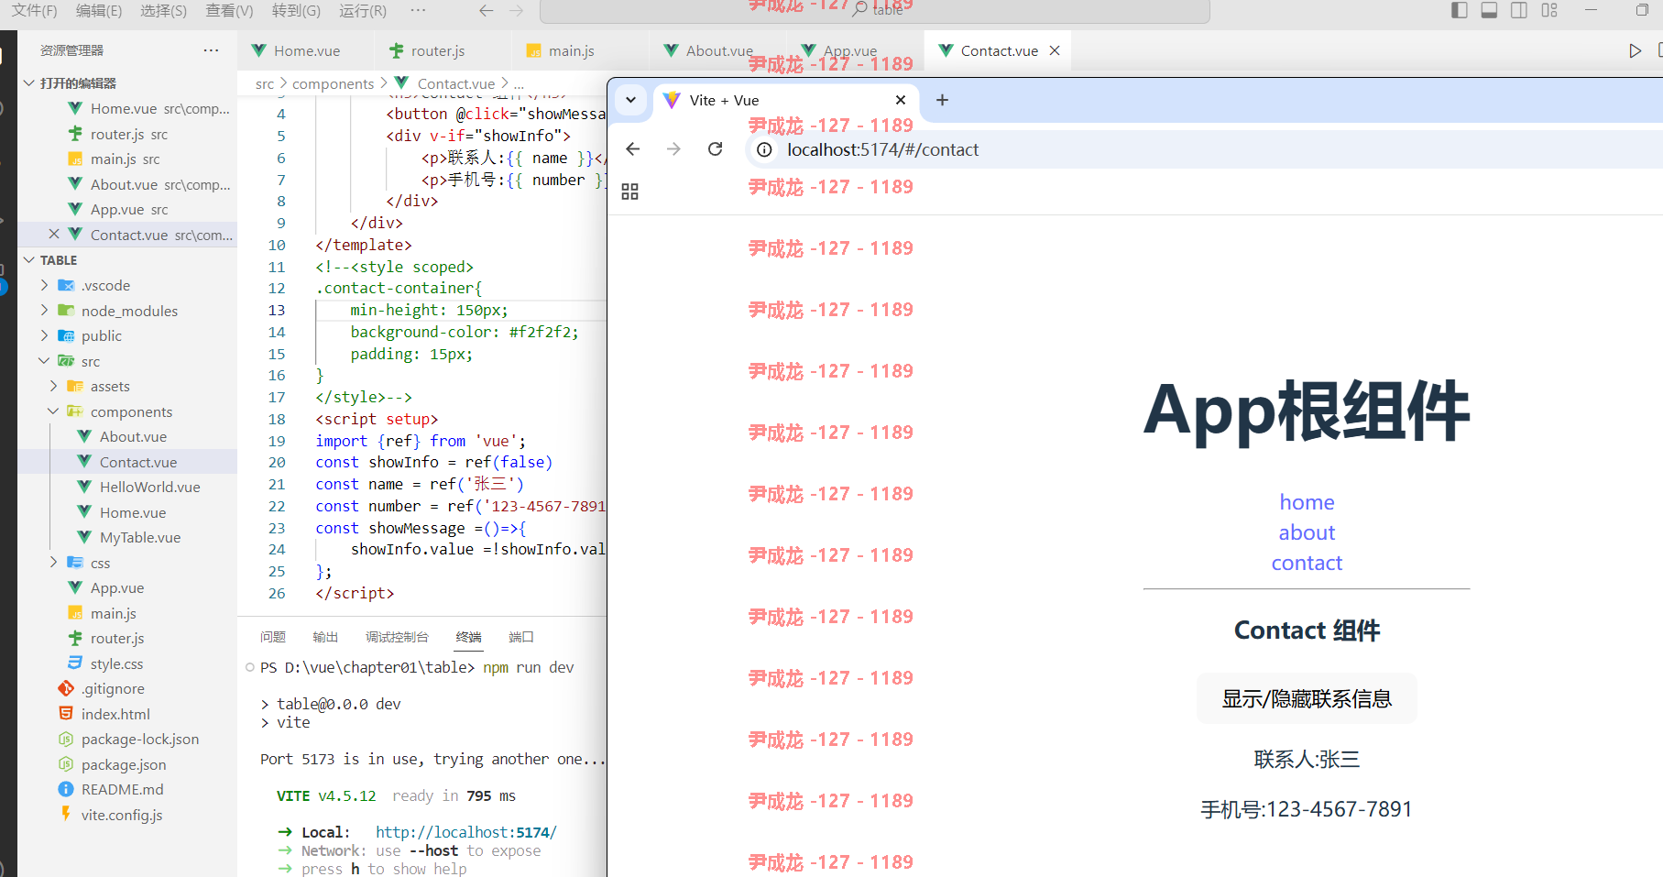Click the browser forward arrow
The width and height of the screenshot is (1663, 877).
[x=673, y=148]
